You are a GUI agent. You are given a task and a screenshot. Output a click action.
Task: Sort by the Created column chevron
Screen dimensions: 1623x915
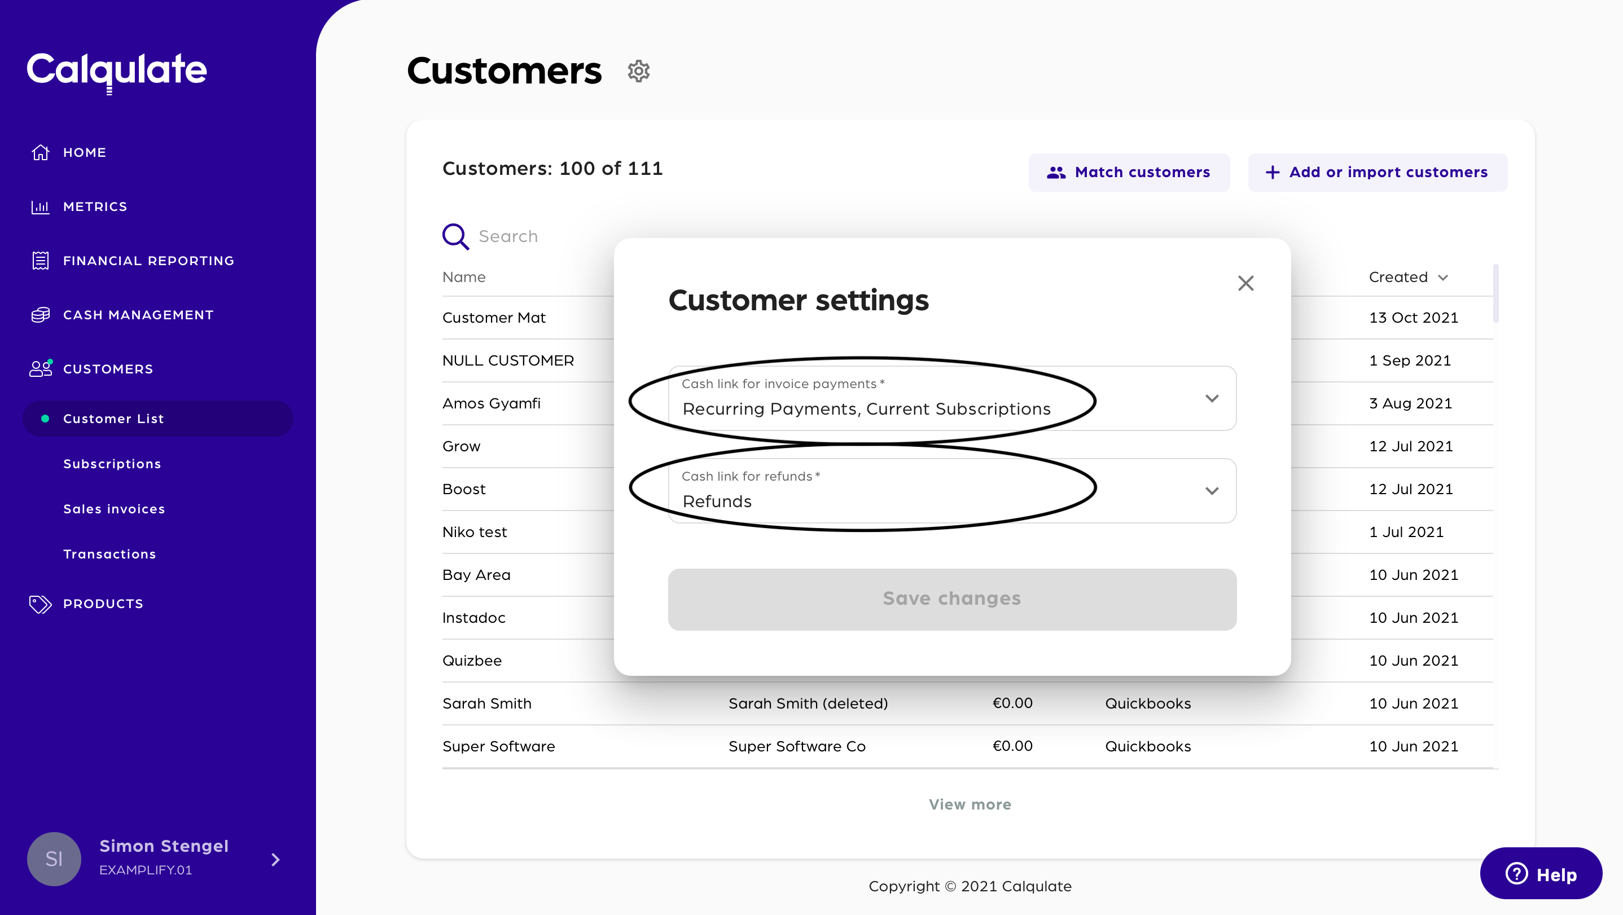[x=1443, y=278]
